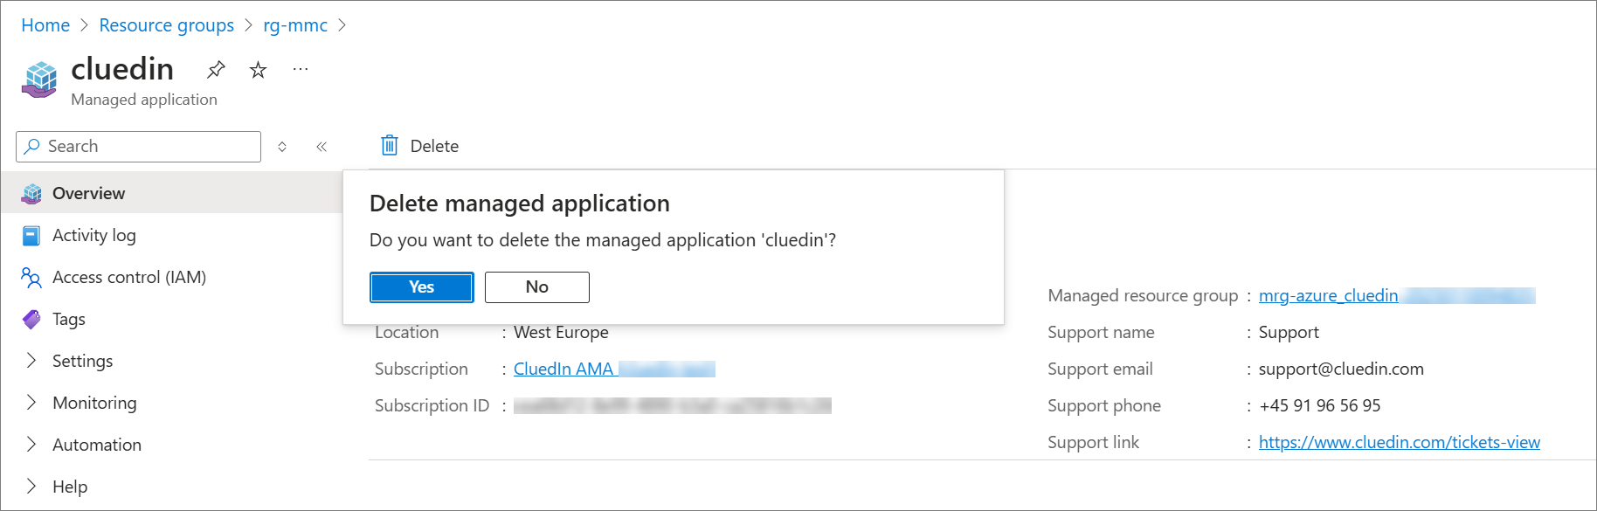Open the more options ellipsis menu
This screenshot has height=511, width=1597.
[x=301, y=69]
